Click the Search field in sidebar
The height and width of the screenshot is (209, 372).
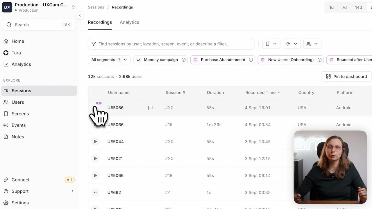point(39,25)
